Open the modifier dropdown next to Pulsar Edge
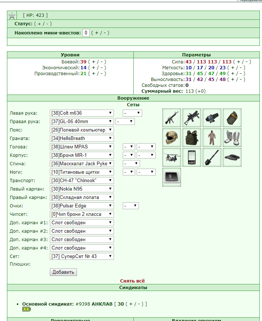The height and width of the screenshot is (321, 262). click(x=131, y=206)
